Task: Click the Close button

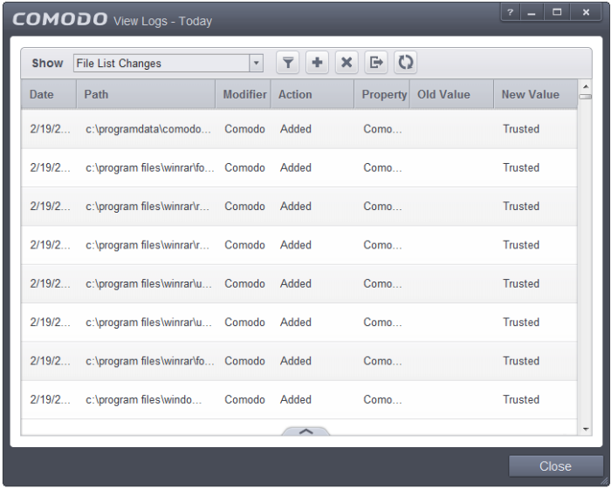Action: (x=555, y=466)
